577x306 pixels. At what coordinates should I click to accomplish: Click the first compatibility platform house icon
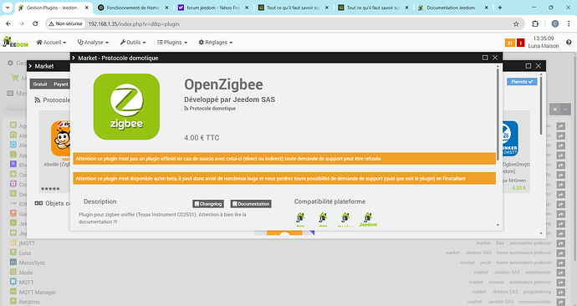tap(300, 219)
